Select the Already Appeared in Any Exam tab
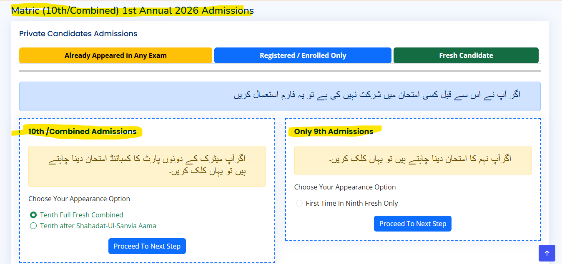Image resolution: width=562 pixels, height=264 pixels. 115,55
